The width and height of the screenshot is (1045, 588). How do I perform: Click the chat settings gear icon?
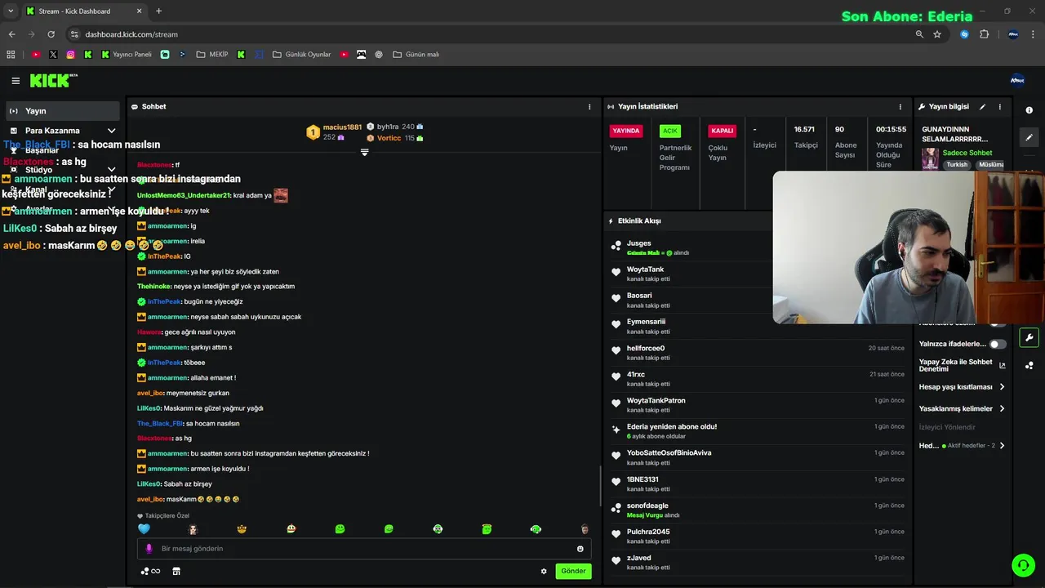coord(544,571)
